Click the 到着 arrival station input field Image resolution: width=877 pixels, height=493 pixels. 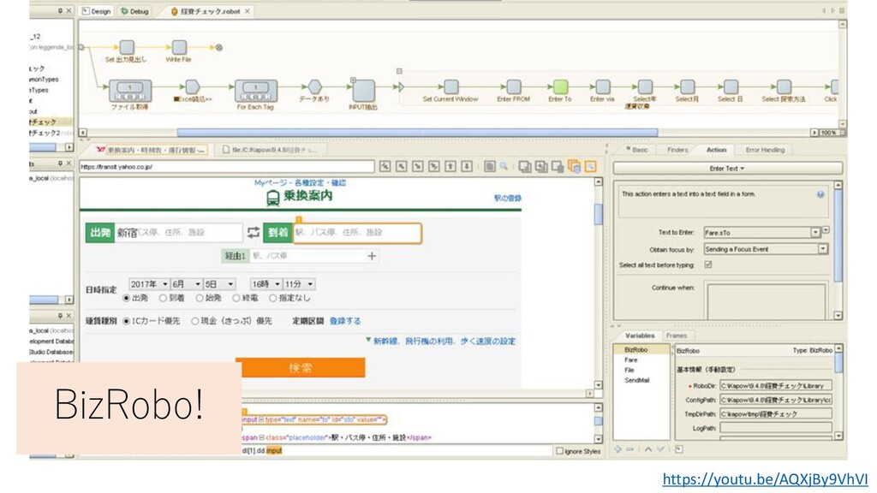coord(357,233)
